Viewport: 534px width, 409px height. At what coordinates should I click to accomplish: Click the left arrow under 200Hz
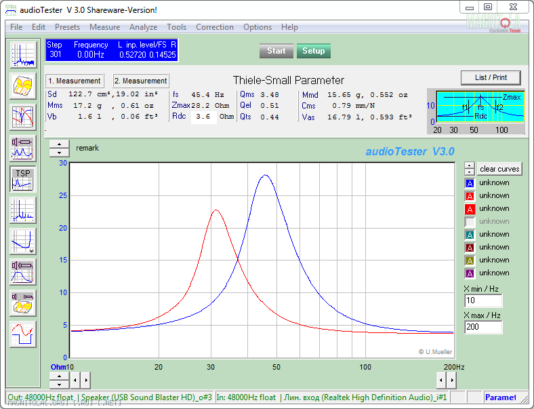(441, 380)
